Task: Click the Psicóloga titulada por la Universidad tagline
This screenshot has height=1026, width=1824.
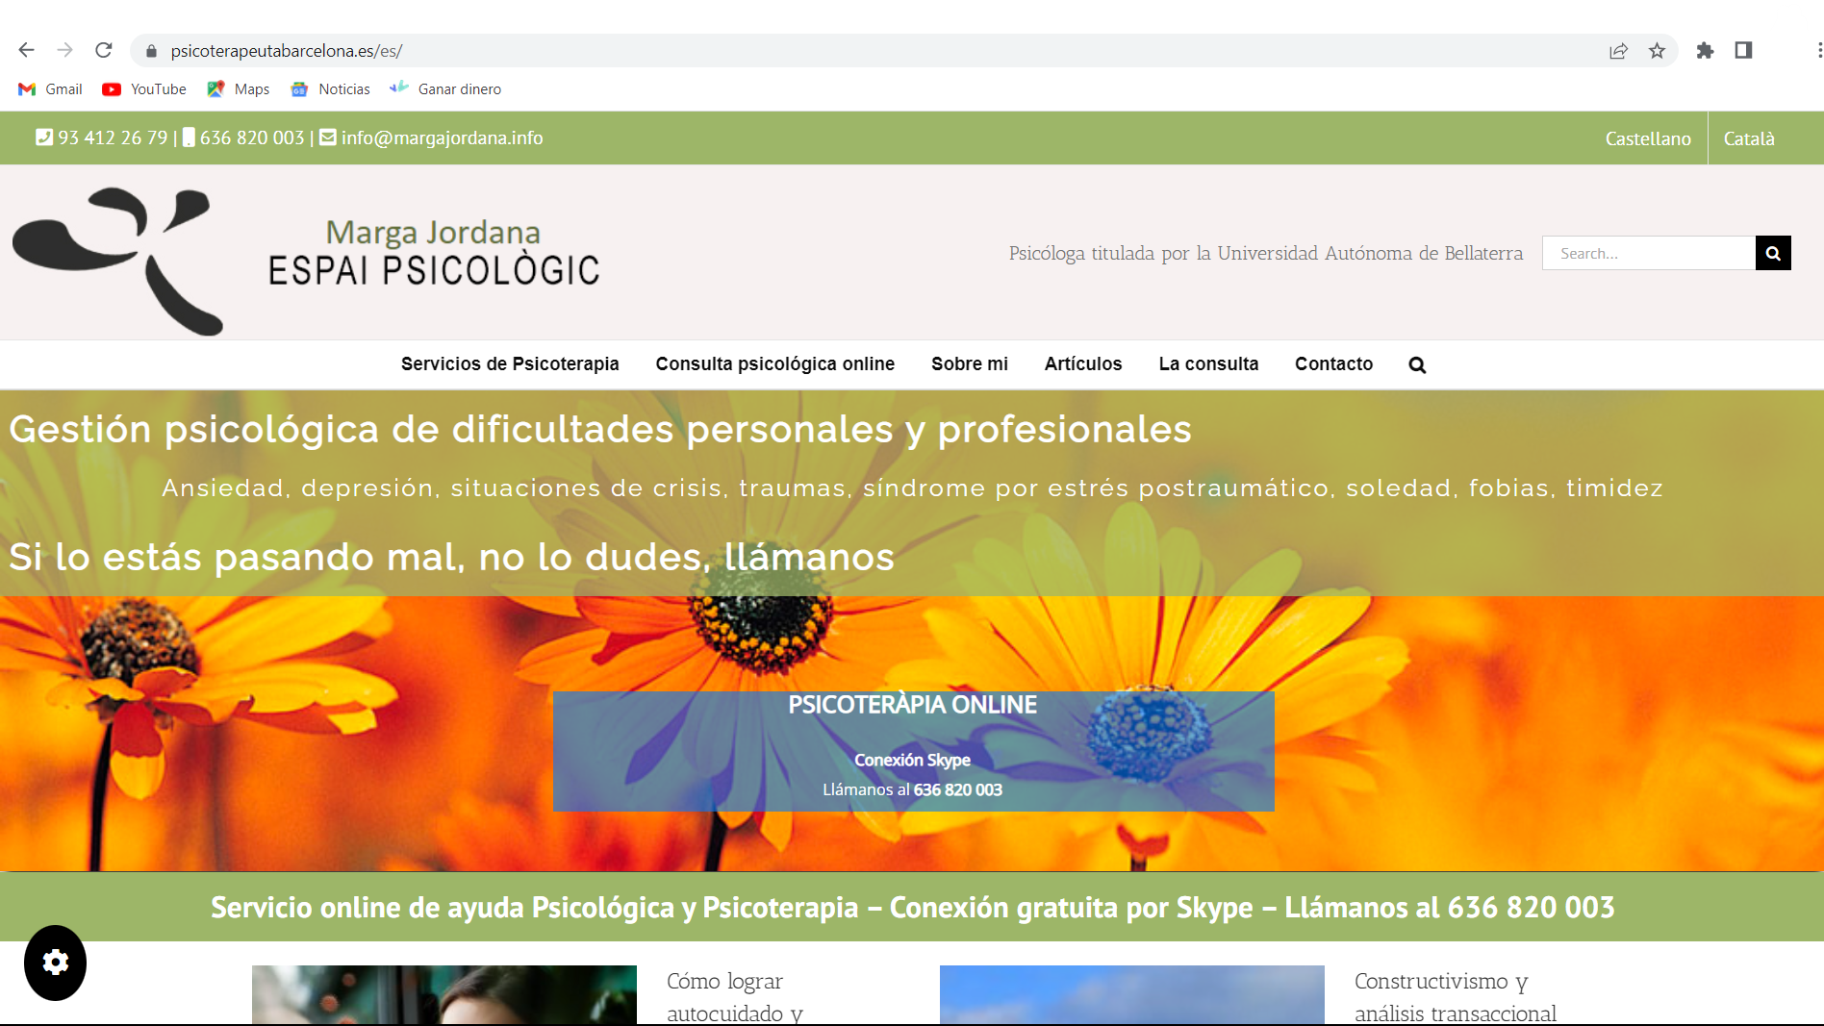Action: coord(1265,253)
